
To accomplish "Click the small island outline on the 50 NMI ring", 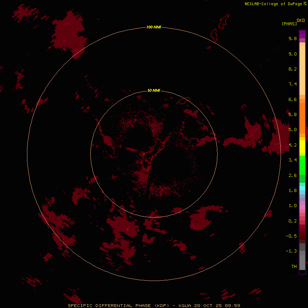I will [x=183, y=100].
